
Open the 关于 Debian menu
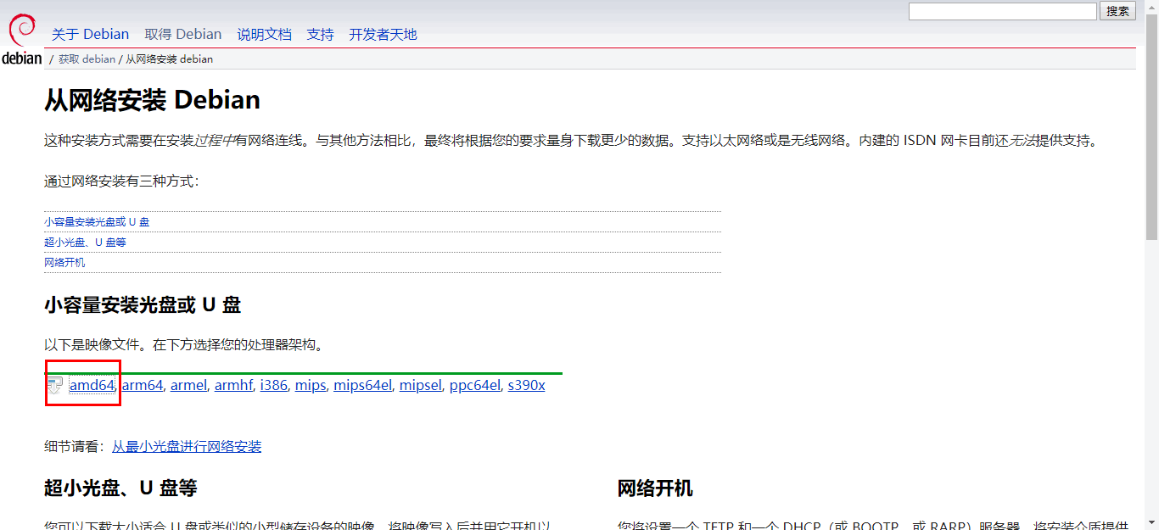point(90,34)
